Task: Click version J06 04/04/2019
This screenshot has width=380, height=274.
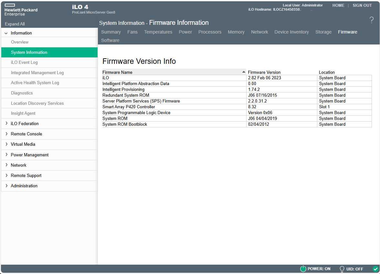Action: [x=262, y=119]
